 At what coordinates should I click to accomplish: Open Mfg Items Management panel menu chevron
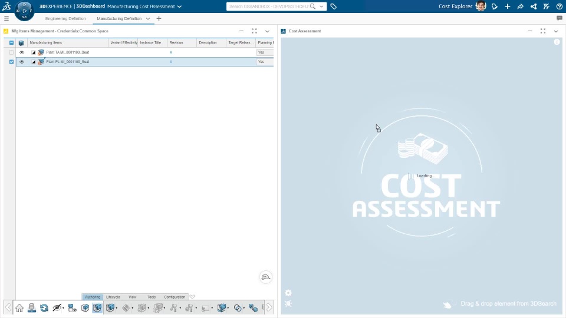pyautogui.click(x=267, y=31)
